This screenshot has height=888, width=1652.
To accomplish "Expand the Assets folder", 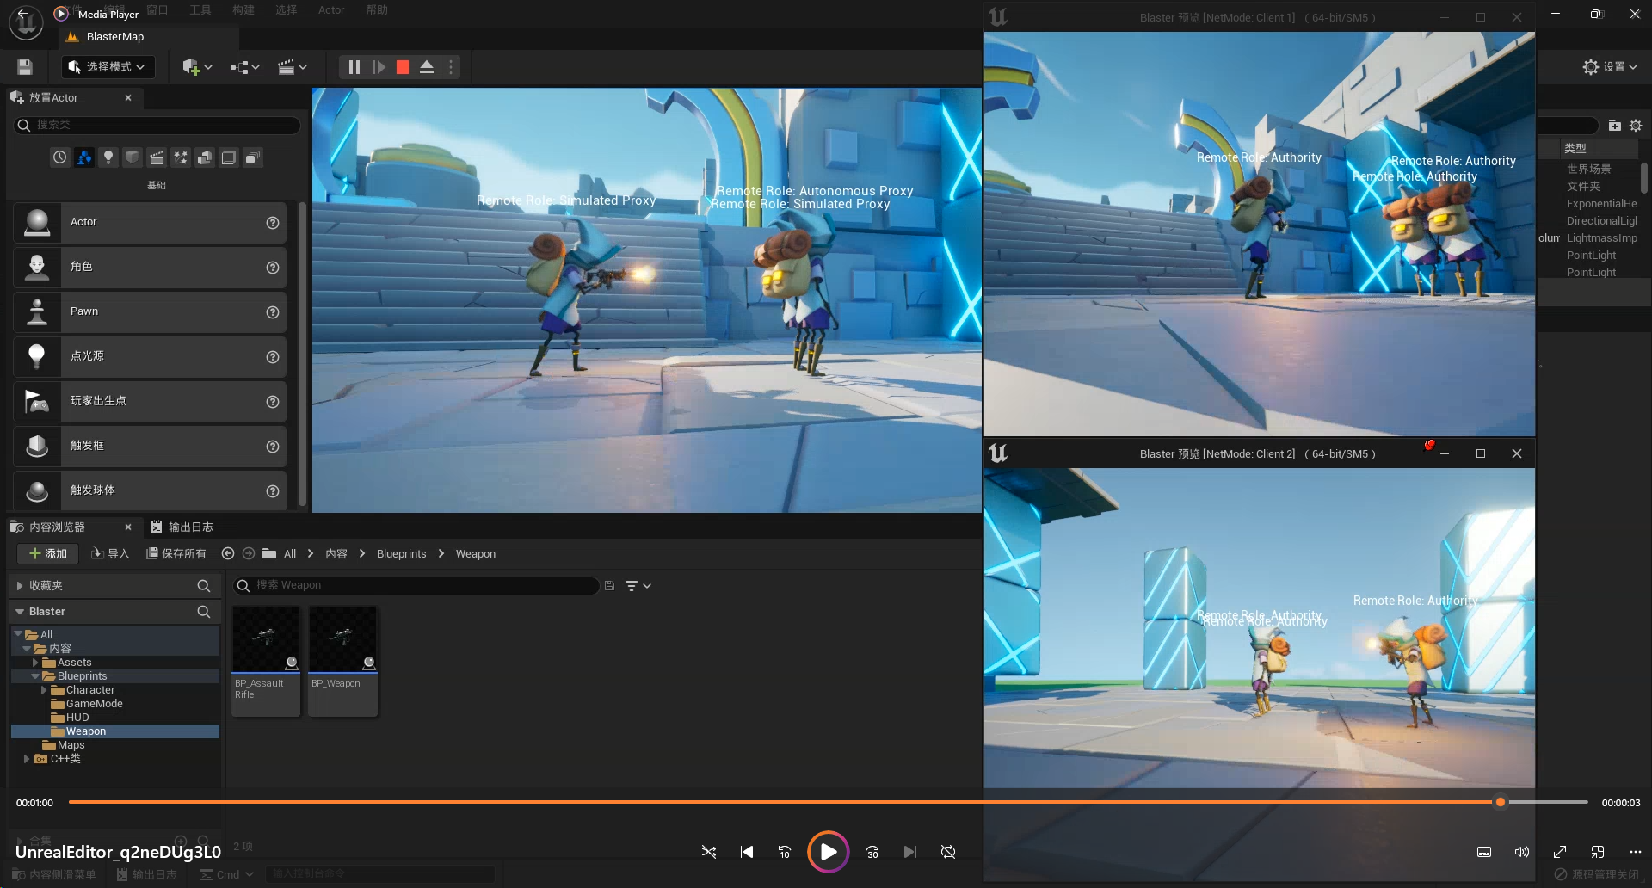I will coord(35,663).
